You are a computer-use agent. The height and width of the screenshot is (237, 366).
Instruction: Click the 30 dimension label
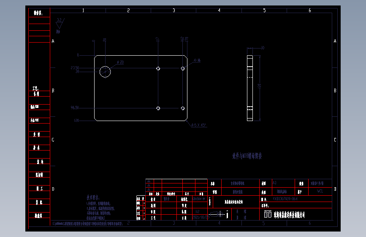click(77, 71)
